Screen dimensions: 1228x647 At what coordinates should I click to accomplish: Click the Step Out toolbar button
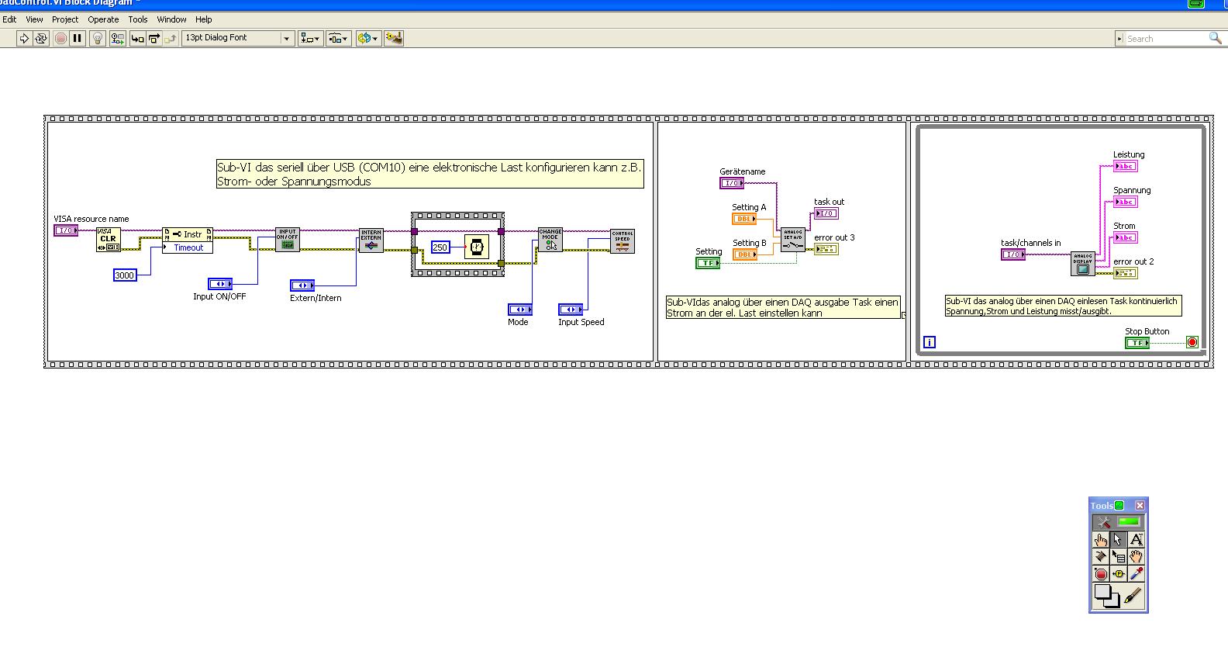pos(170,38)
